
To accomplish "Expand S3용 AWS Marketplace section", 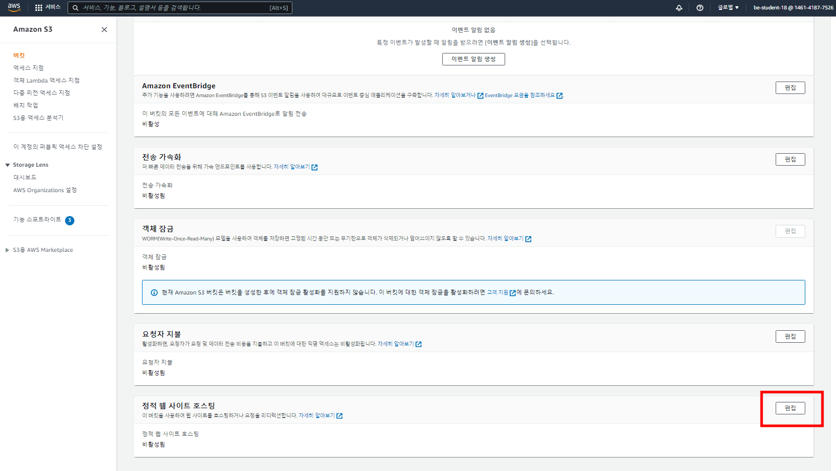I will (x=7, y=250).
